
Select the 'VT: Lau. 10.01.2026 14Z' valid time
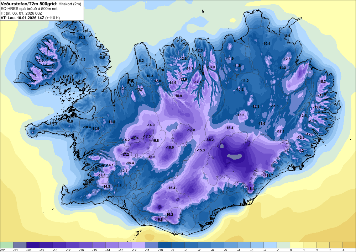22,18
